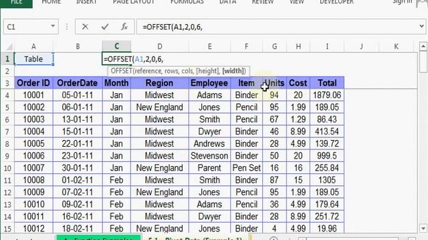
Task: Click the 'height' argument in OFFSET tooltip
Action: [x=207, y=71]
